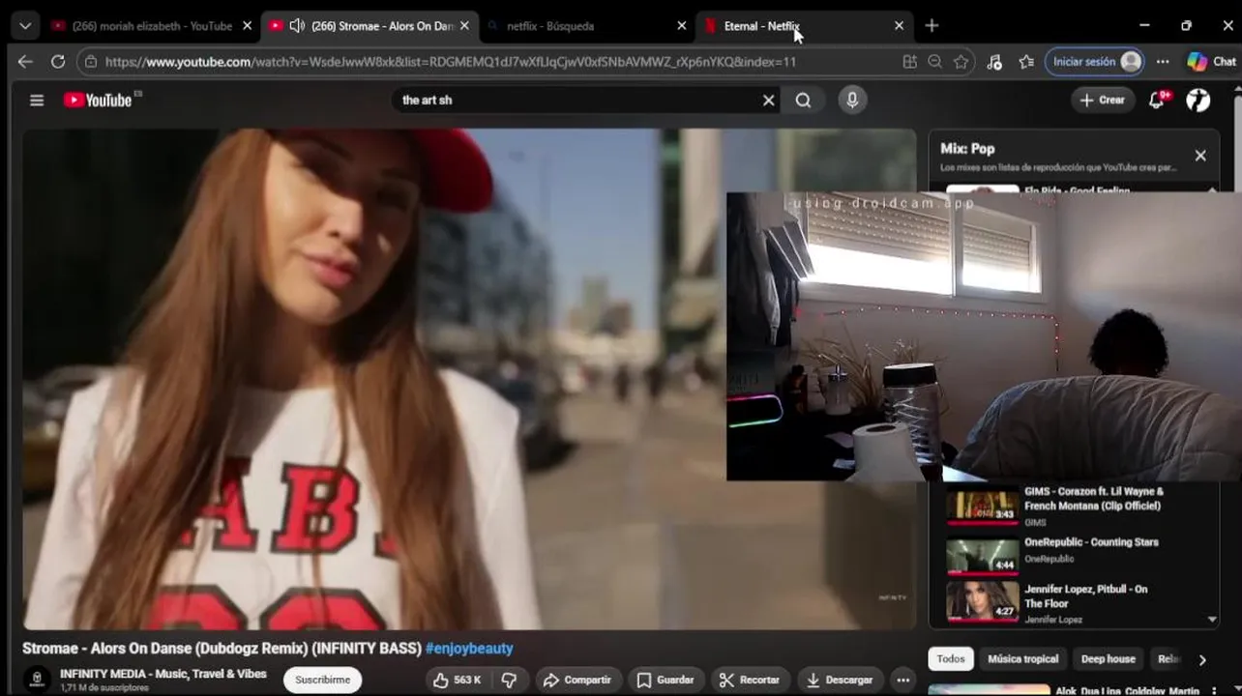
Task: Click Recortar clip button
Action: pyautogui.click(x=750, y=680)
